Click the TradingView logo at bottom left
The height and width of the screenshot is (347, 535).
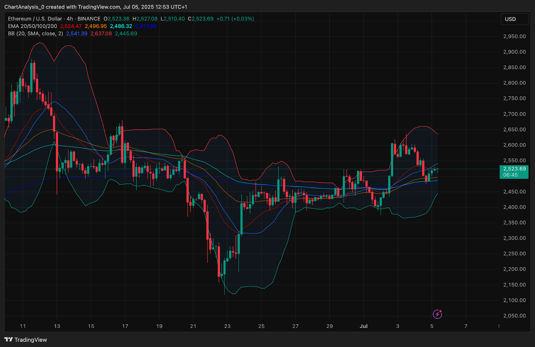25,339
